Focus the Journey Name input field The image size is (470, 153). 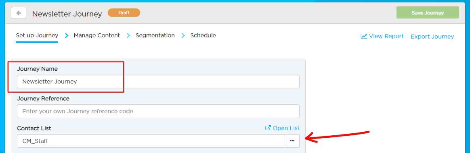pos(158,82)
